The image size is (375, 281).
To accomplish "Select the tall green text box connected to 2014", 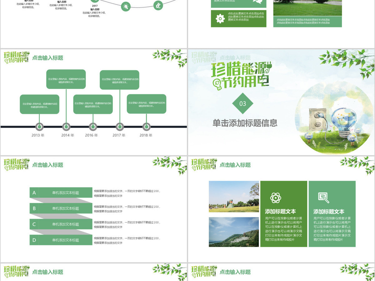I will 66,79.
